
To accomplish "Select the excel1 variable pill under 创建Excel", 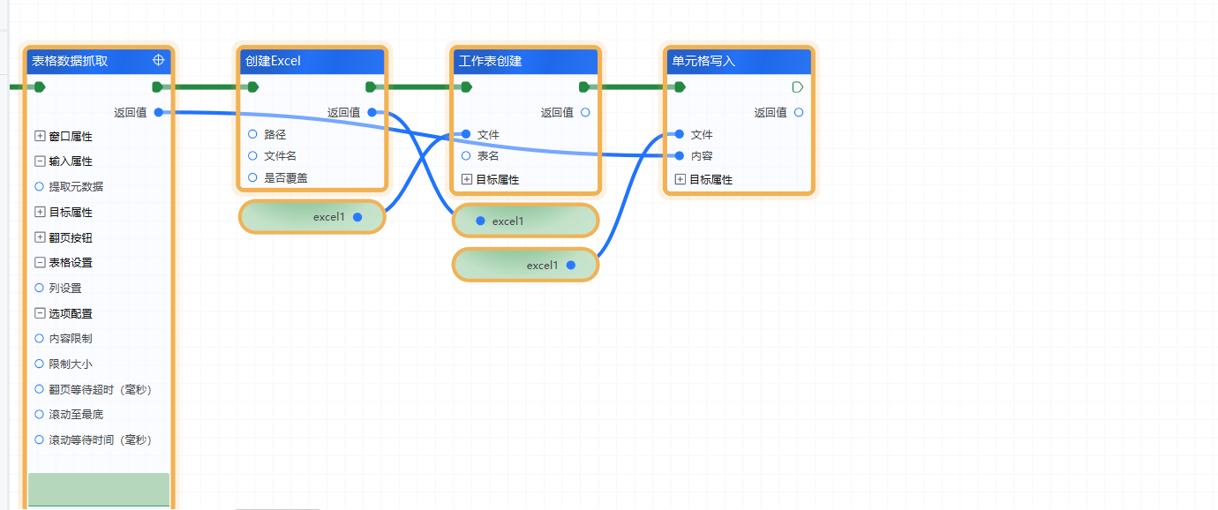I will pos(312,216).
